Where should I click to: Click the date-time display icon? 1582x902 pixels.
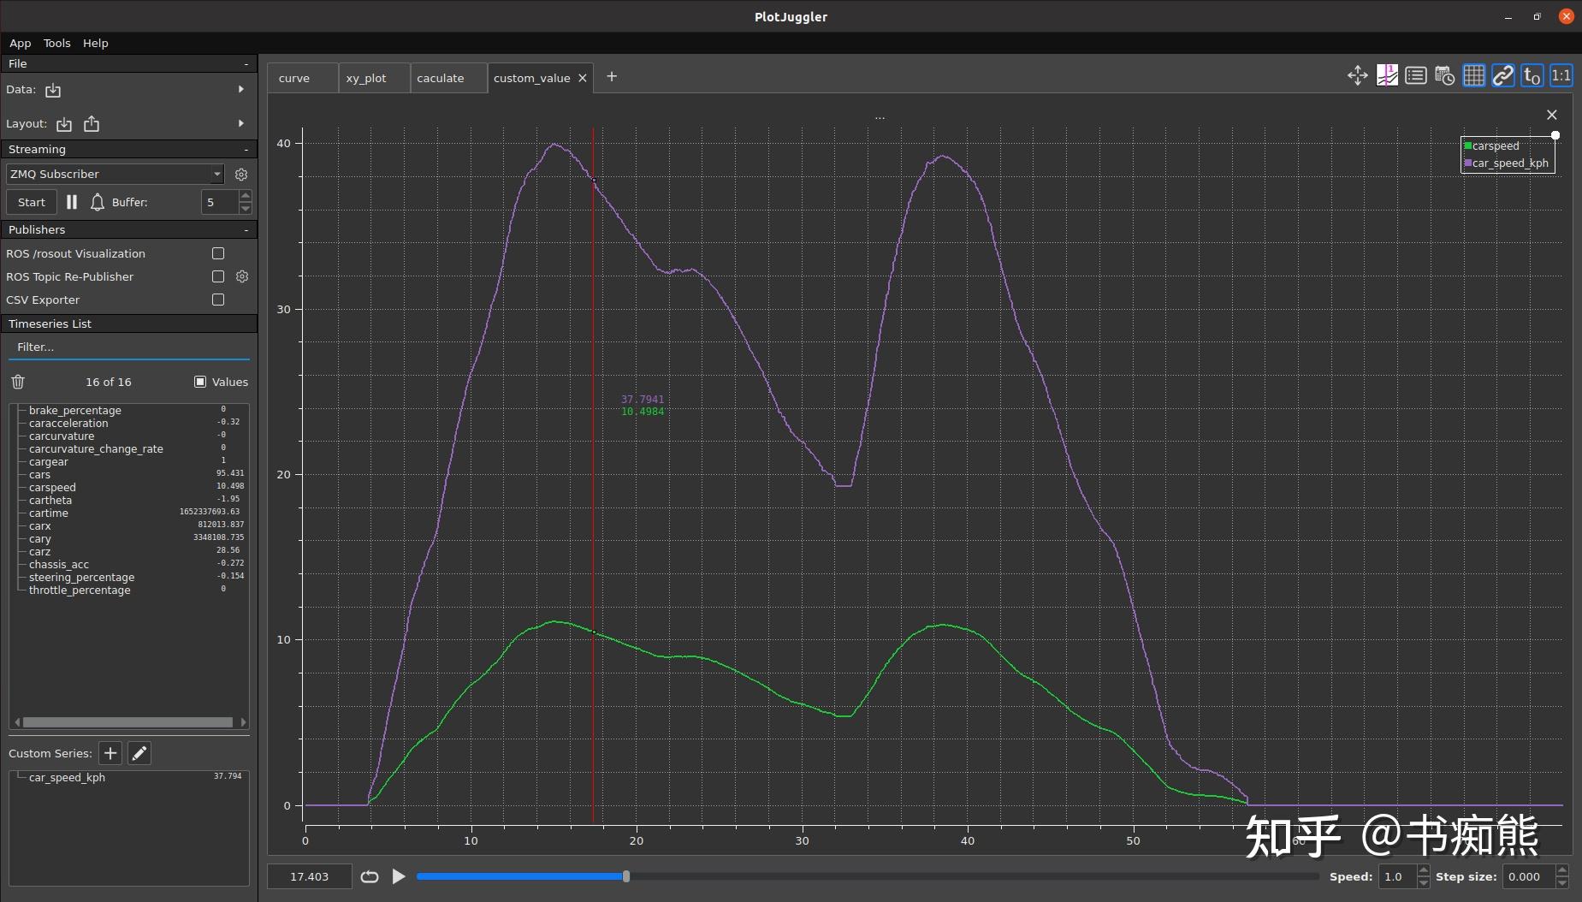tap(1445, 76)
